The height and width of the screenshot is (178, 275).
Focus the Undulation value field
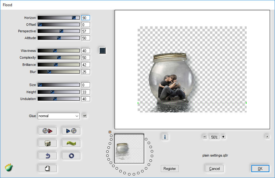(x=86, y=99)
